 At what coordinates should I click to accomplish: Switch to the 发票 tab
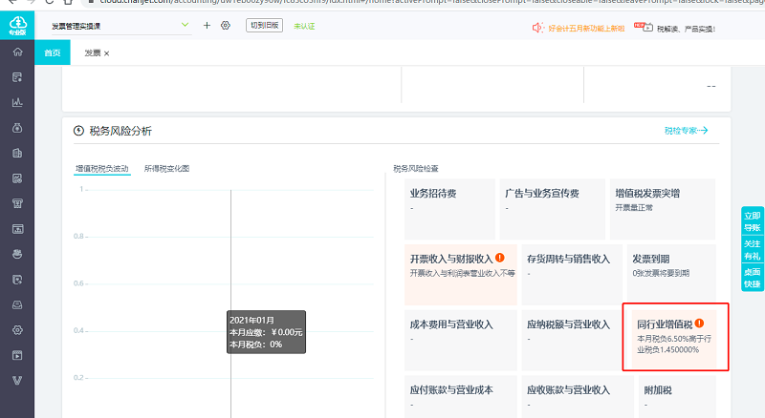tap(92, 52)
